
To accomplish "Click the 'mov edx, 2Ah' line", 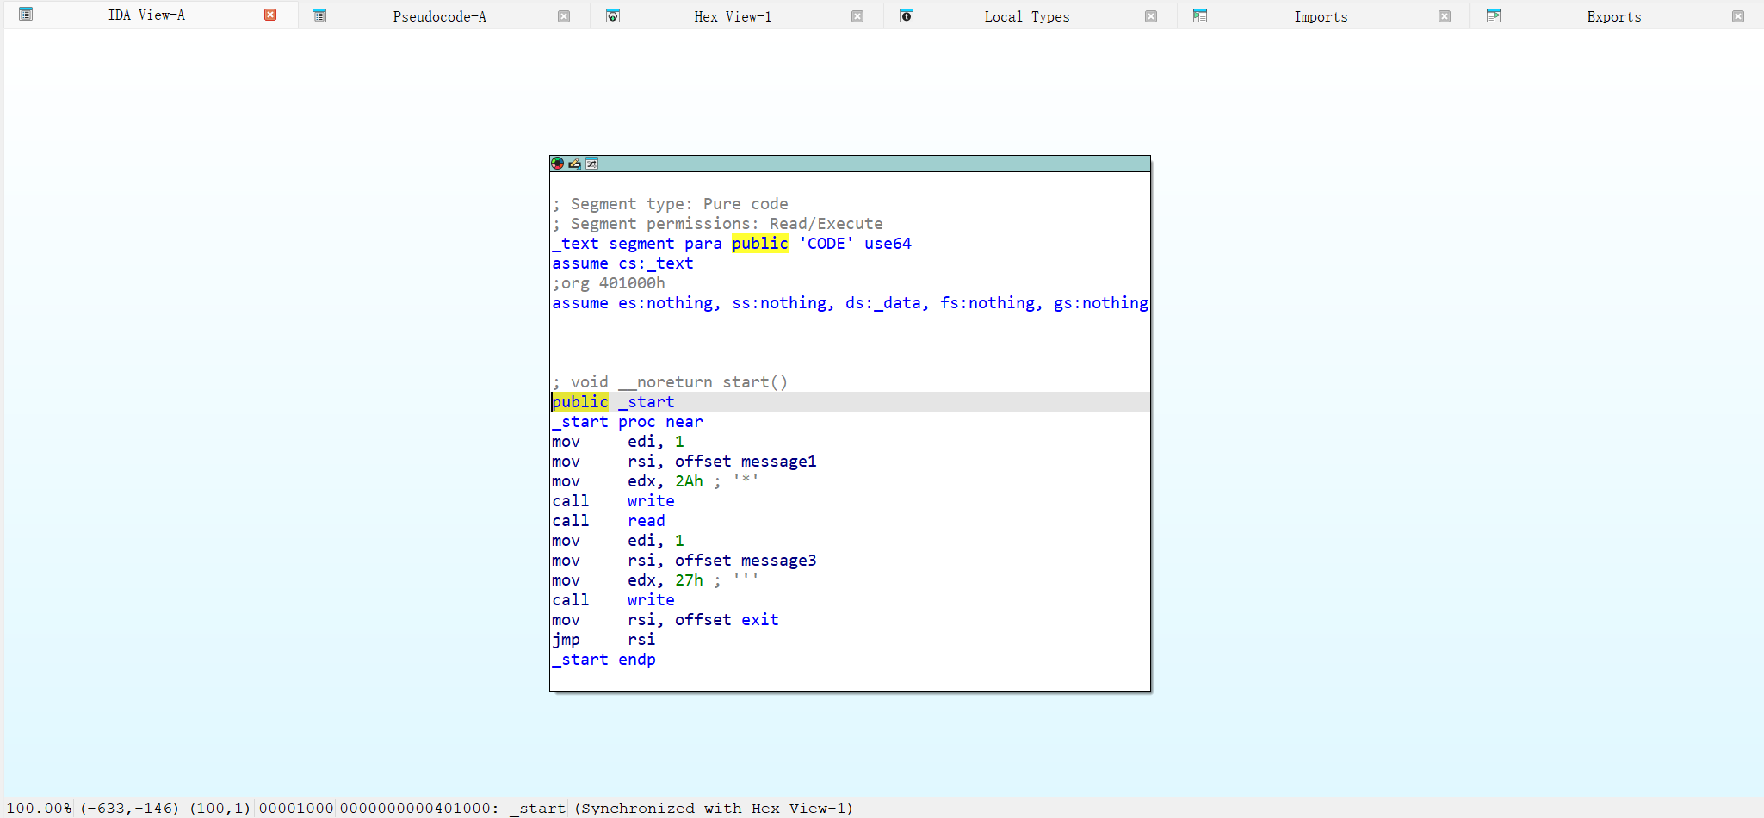I will tap(655, 481).
